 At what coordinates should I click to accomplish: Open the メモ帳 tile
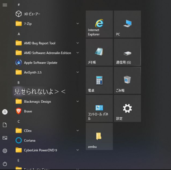click(99, 52)
